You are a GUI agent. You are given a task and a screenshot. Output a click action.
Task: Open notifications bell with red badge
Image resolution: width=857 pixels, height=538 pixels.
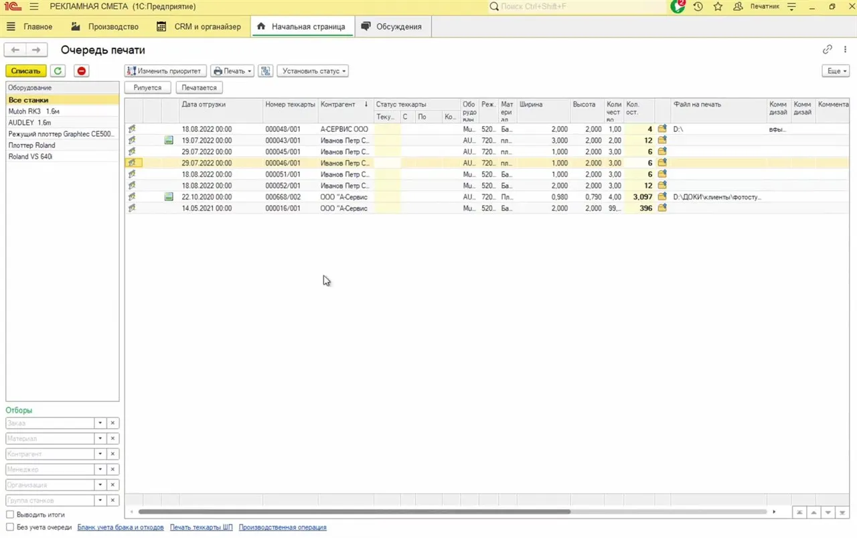click(x=677, y=7)
